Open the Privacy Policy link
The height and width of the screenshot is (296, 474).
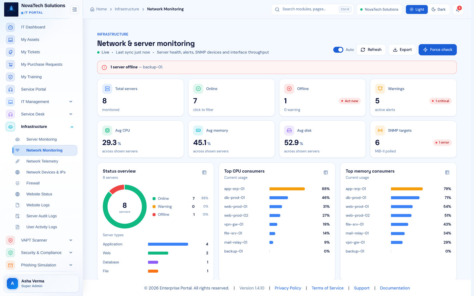tap(288, 288)
